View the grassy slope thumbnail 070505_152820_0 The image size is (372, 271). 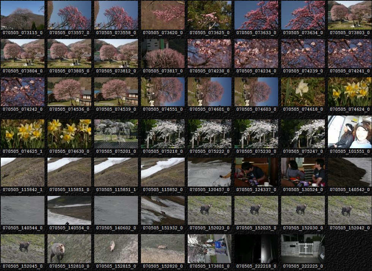[x=163, y=249]
